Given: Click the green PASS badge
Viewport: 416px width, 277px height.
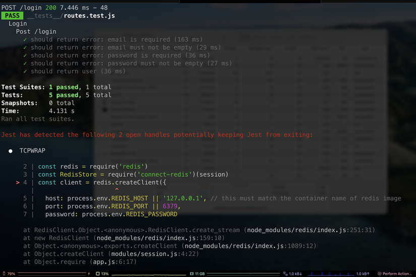Looking at the screenshot, I should point(12,16).
